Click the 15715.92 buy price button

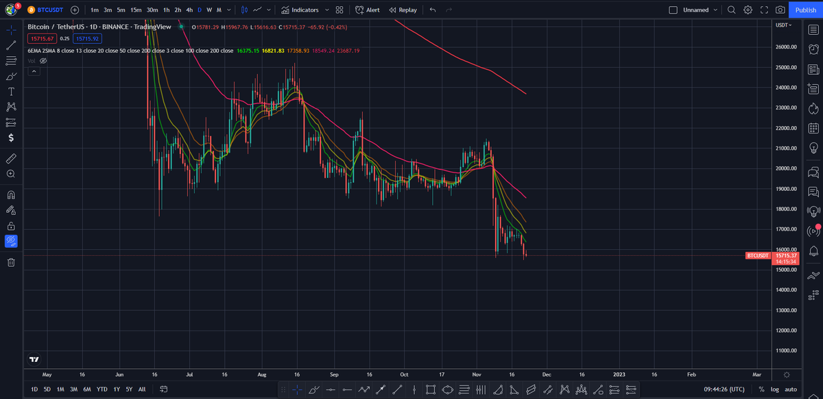pyautogui.click(x=88, y=38)
